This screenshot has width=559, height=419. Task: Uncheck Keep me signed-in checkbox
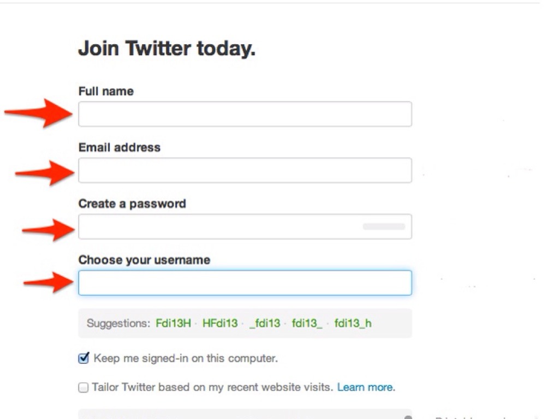[x=84, y=358]
